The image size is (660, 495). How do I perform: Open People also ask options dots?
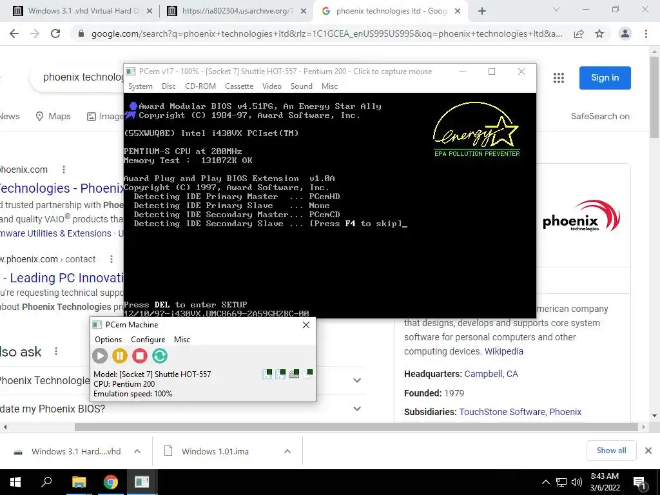point(56,352)
